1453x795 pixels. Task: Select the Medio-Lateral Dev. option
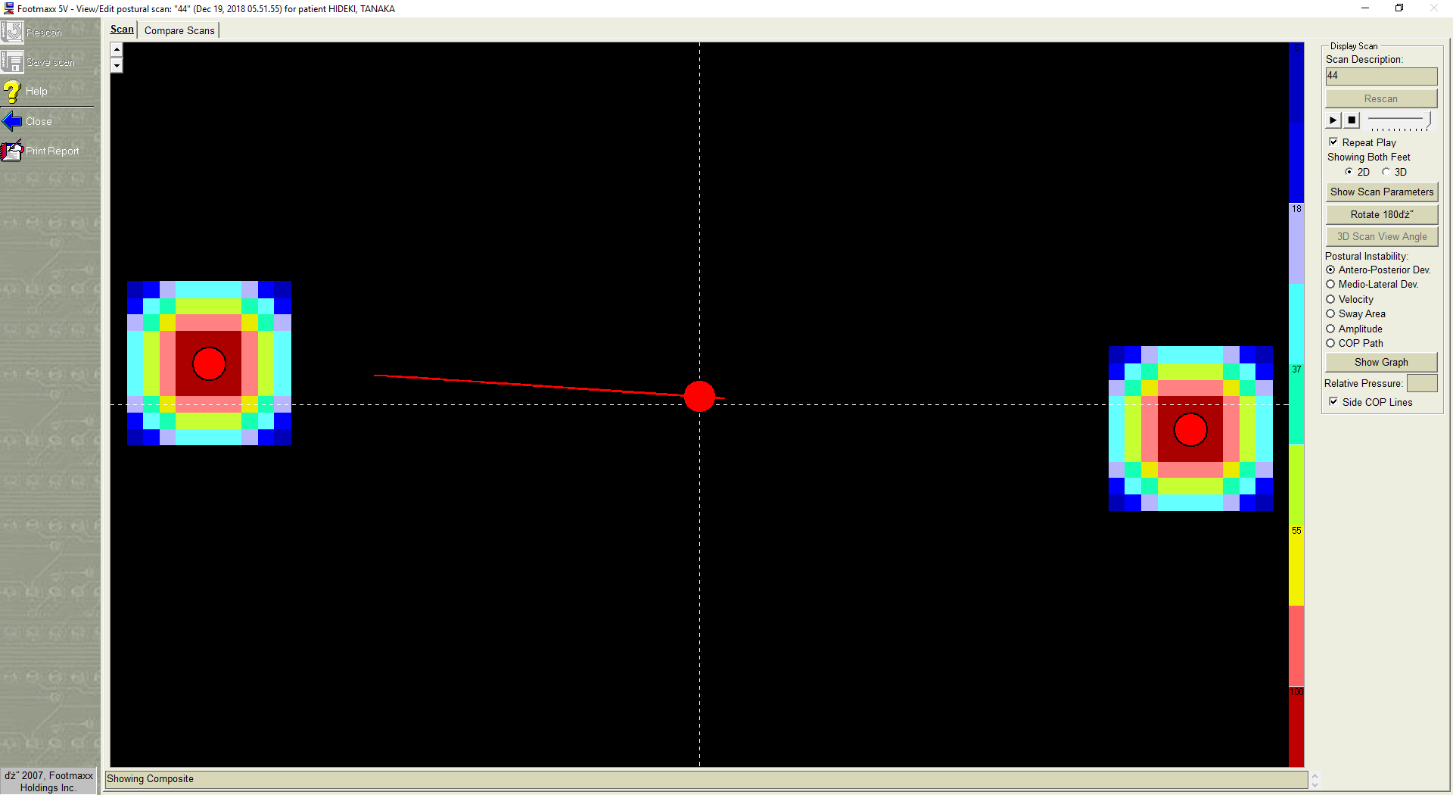[x=1330, y=285]
